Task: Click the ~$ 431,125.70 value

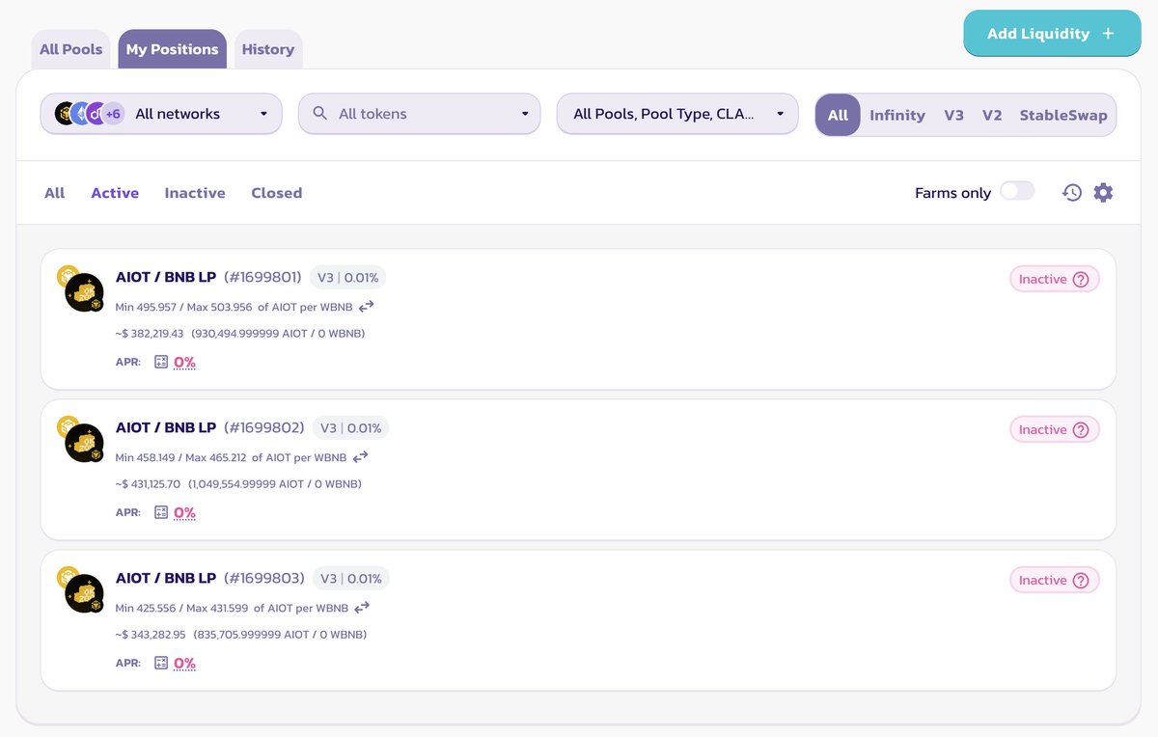Action: (148, 484)
